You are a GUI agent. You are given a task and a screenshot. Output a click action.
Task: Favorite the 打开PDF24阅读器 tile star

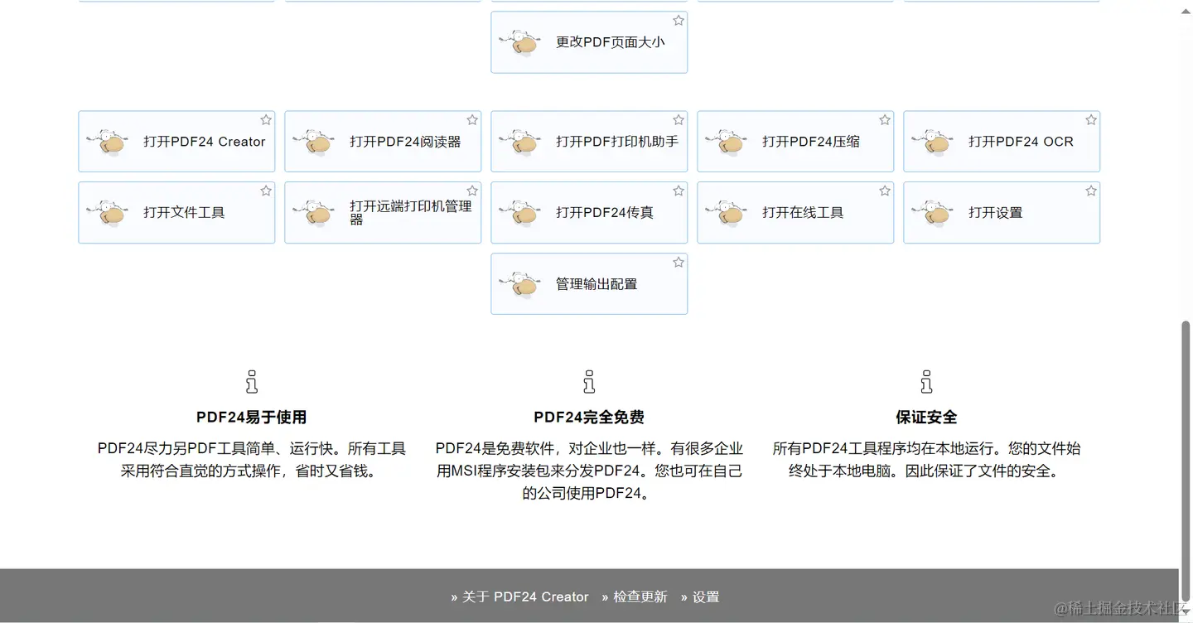472,120
